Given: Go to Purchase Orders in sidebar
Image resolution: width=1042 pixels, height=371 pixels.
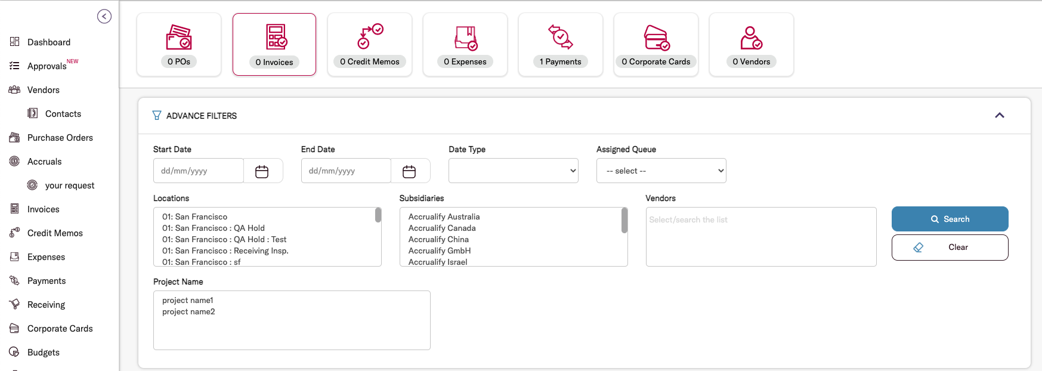Looking at the screenshot, I should pos(60,138).
